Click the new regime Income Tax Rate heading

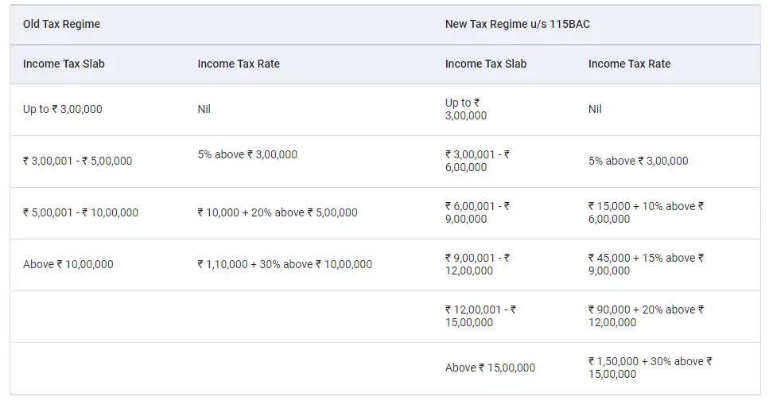[x=629, y=64]
